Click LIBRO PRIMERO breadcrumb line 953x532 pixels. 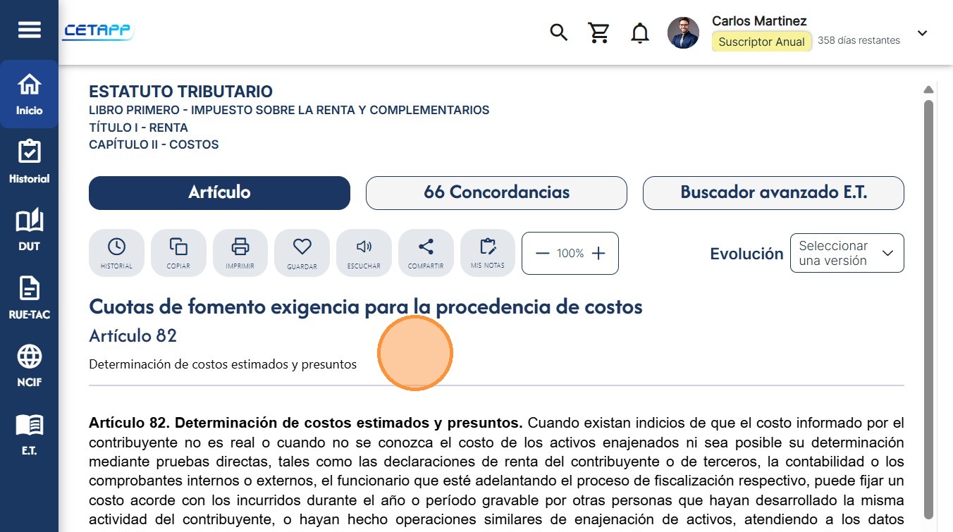pyautogui.click(x=289, y=110)
